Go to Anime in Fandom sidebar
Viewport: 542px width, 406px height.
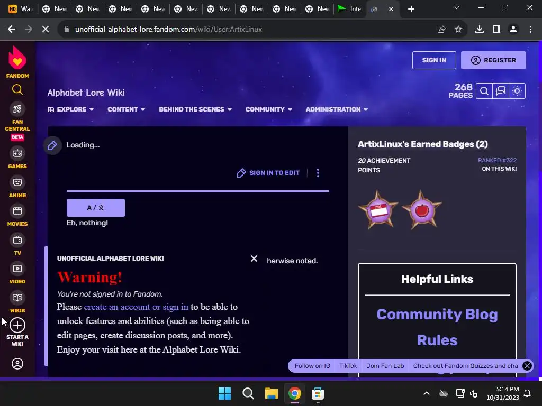[17, 187]
